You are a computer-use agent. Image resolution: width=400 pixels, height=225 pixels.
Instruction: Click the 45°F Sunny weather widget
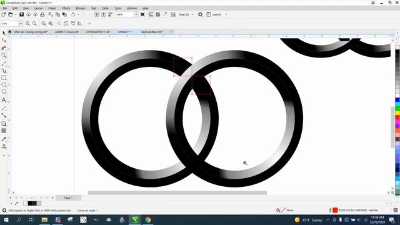coord(308,220)
